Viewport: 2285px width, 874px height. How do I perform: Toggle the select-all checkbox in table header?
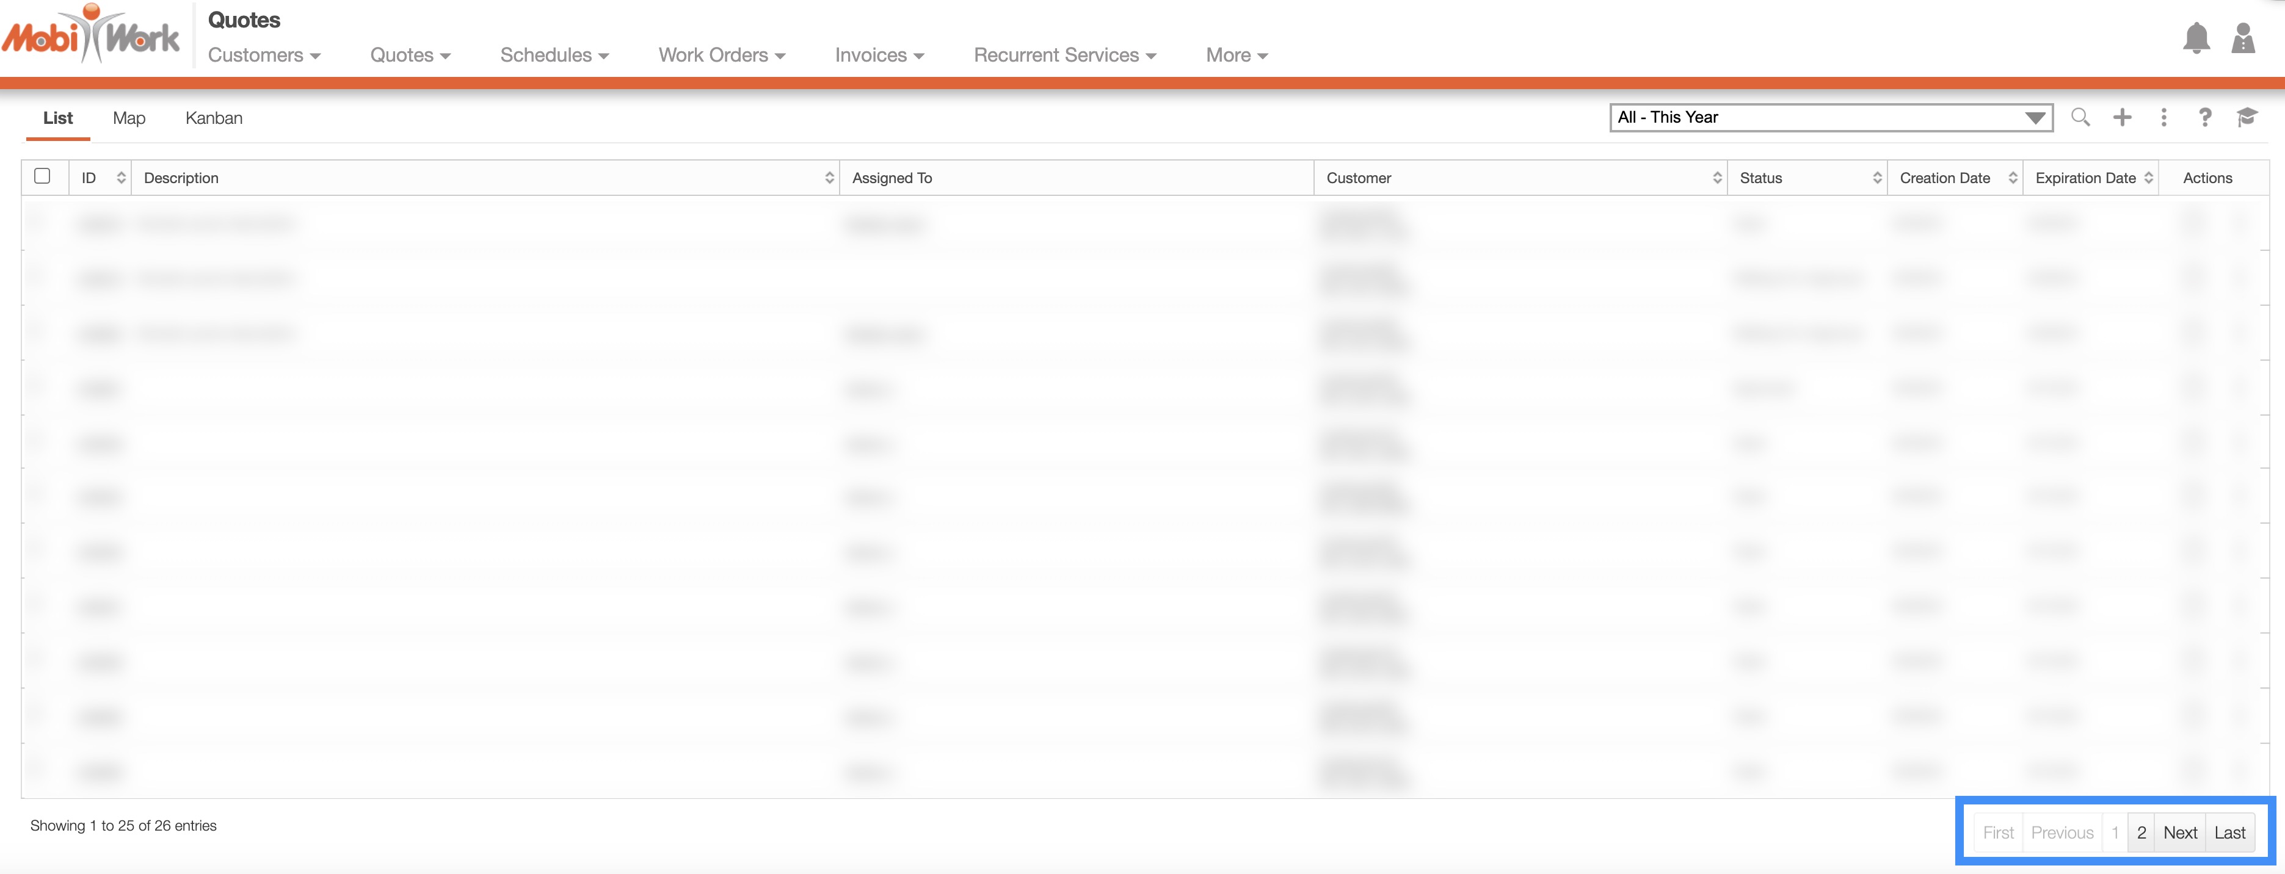point(42,176)
